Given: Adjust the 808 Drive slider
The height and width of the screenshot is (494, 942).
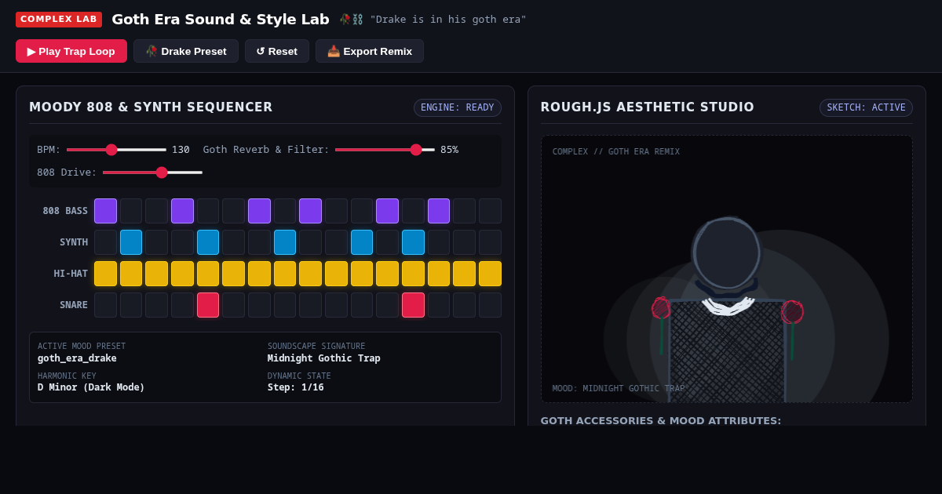Looking at the screenshot, I should pyautogui.click(x=152, y=172).
